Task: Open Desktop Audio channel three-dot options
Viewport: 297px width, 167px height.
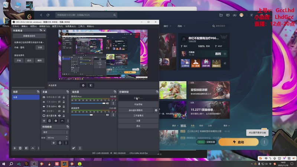Action: click(x=113, y=115)
